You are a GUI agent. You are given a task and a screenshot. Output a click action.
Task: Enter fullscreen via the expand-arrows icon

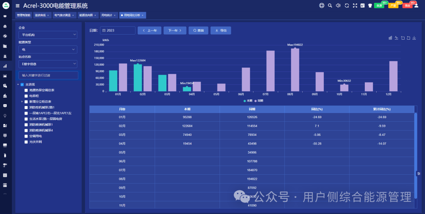[355, 5]
